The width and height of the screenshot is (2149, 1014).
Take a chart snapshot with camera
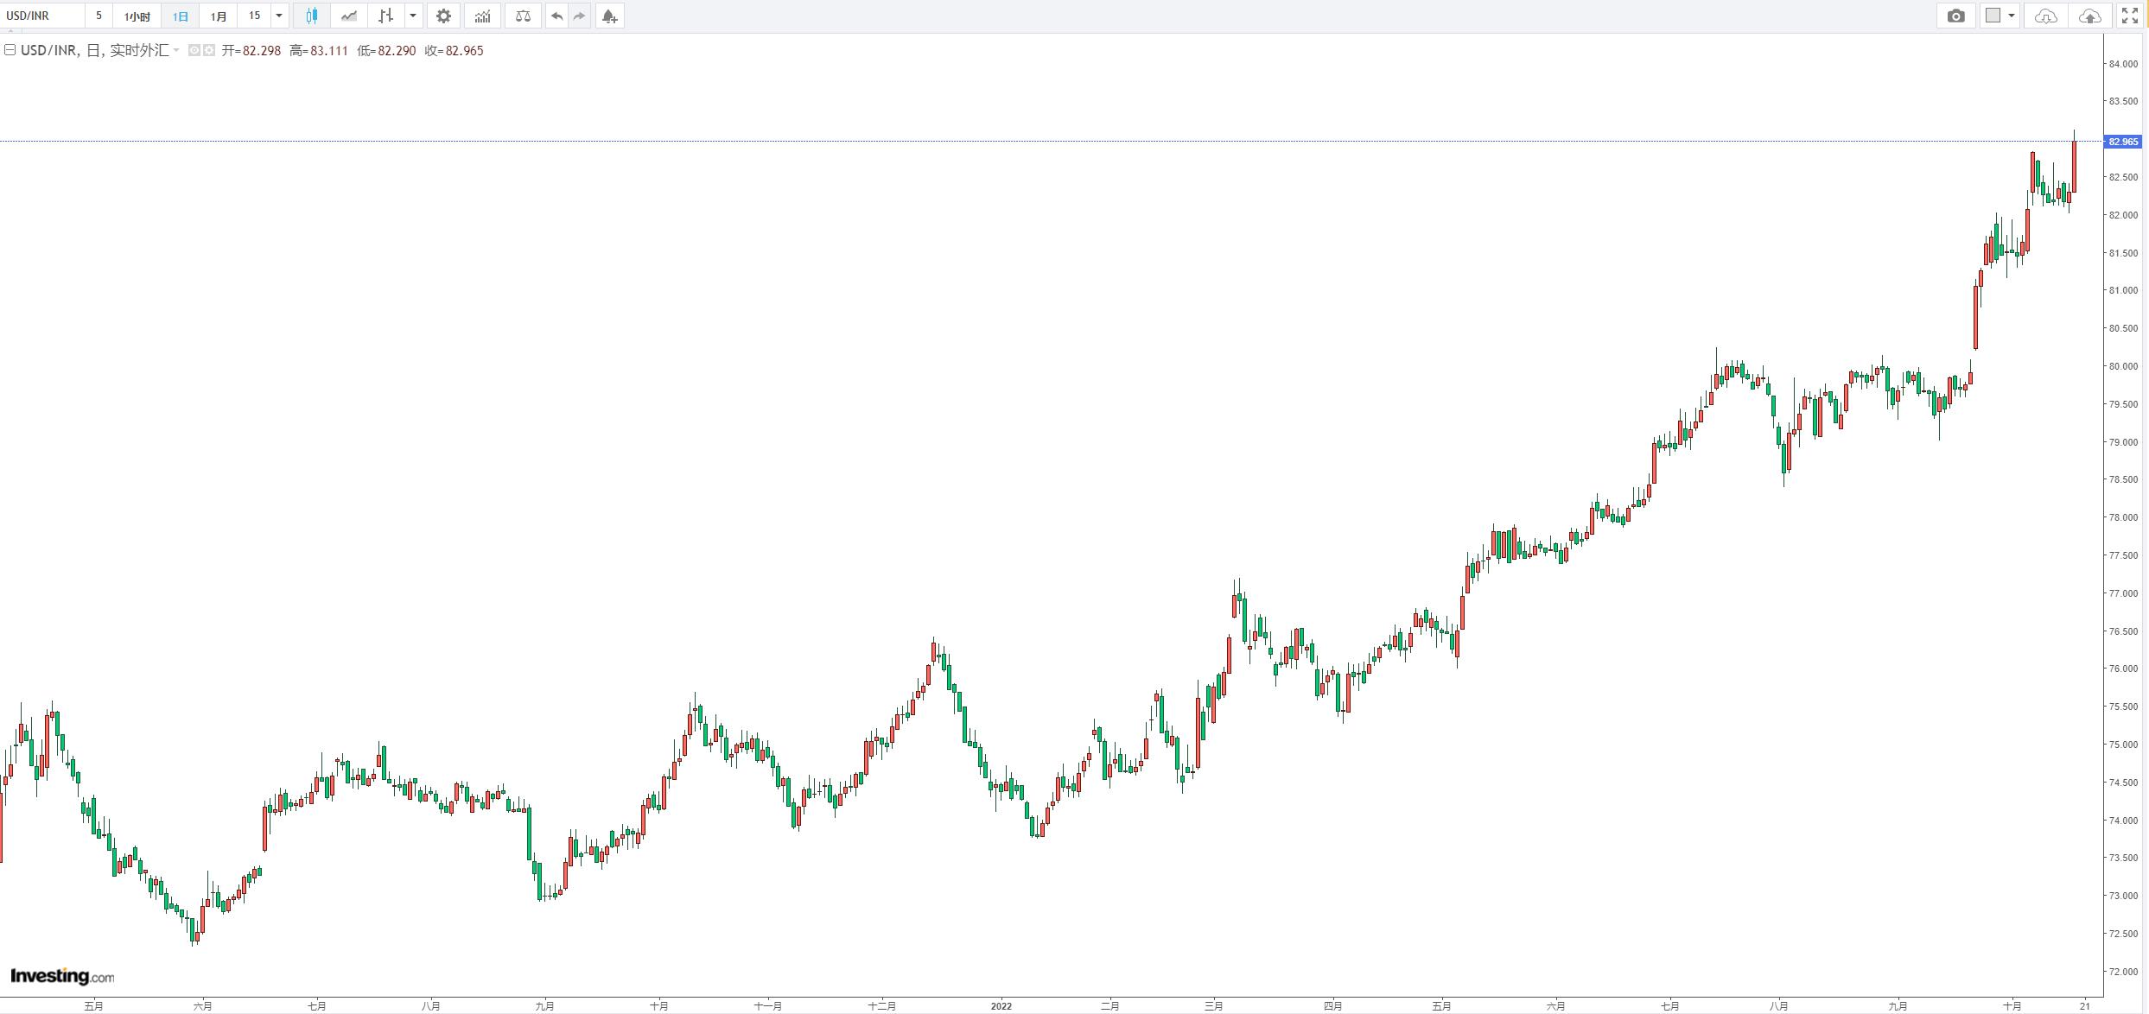click(x=1956, y=16)
